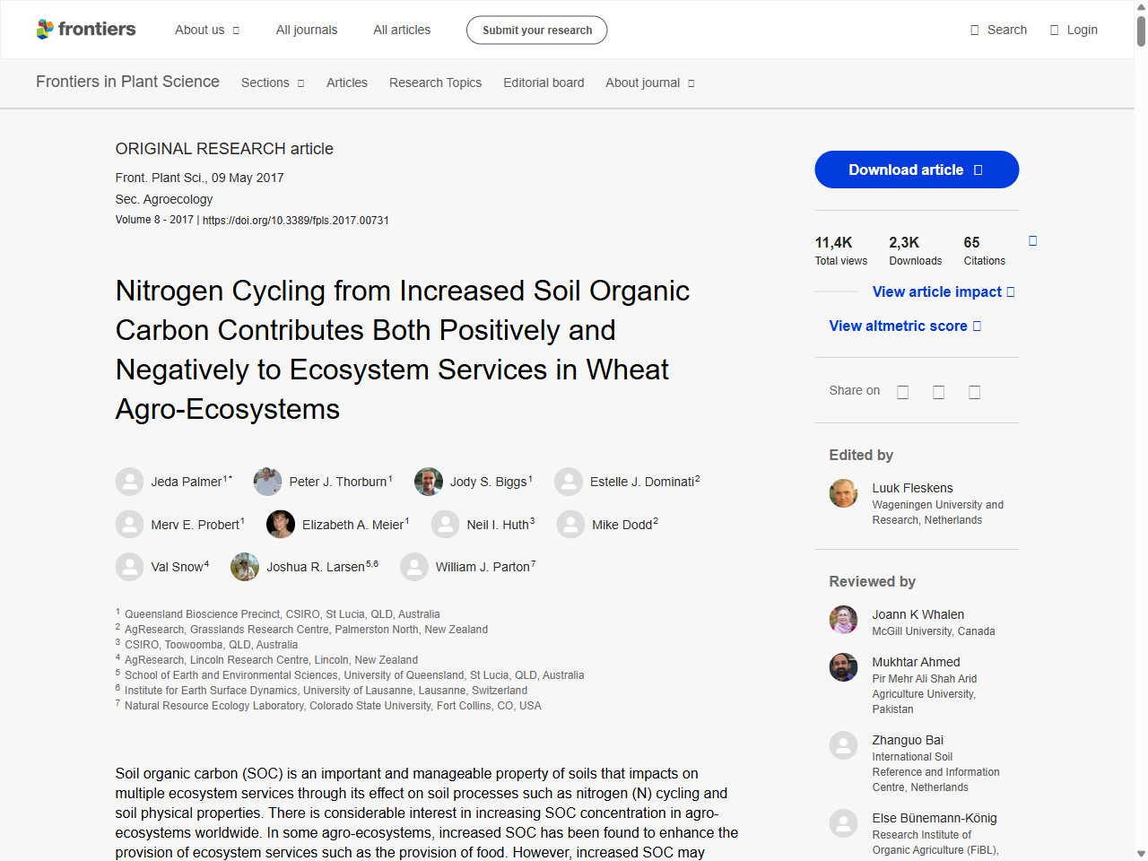Click the '11,4K' Total views value
The height and width of the screenshot is (861, 1148).
(833, 242)
